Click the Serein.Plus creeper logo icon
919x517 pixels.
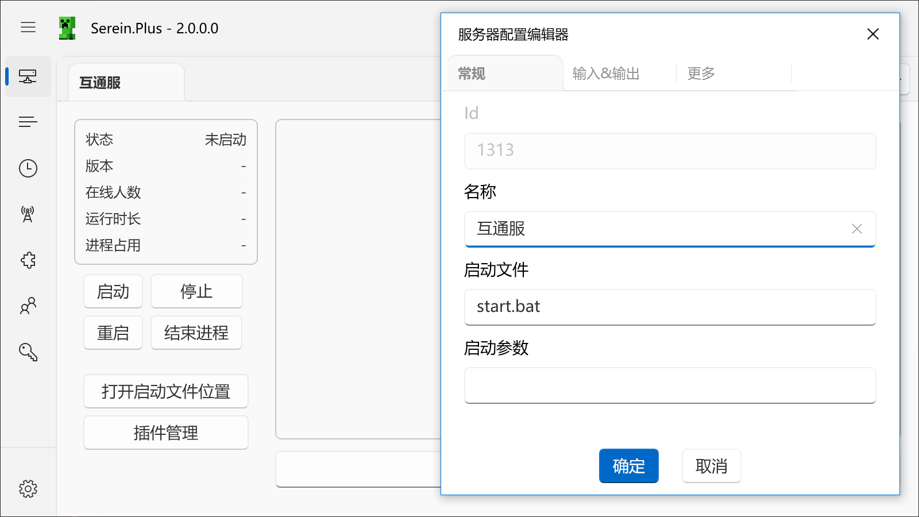click(x=67, y=28)
